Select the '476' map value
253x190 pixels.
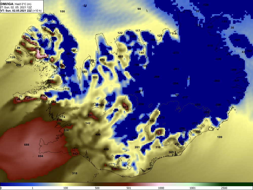pos(102,60)
